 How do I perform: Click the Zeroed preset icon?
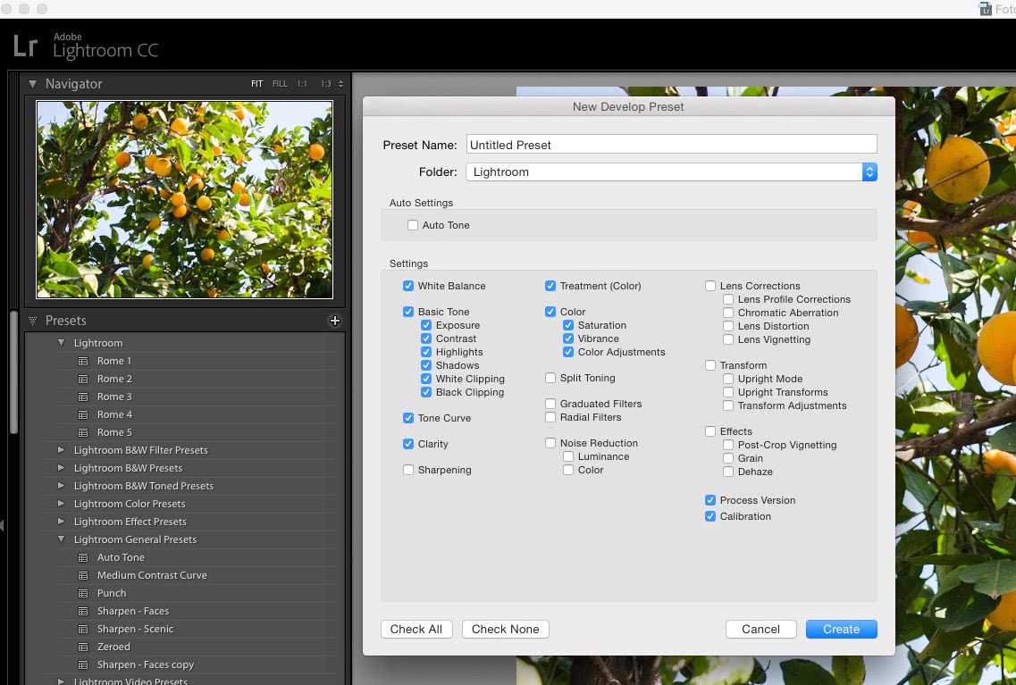(83, 647)
